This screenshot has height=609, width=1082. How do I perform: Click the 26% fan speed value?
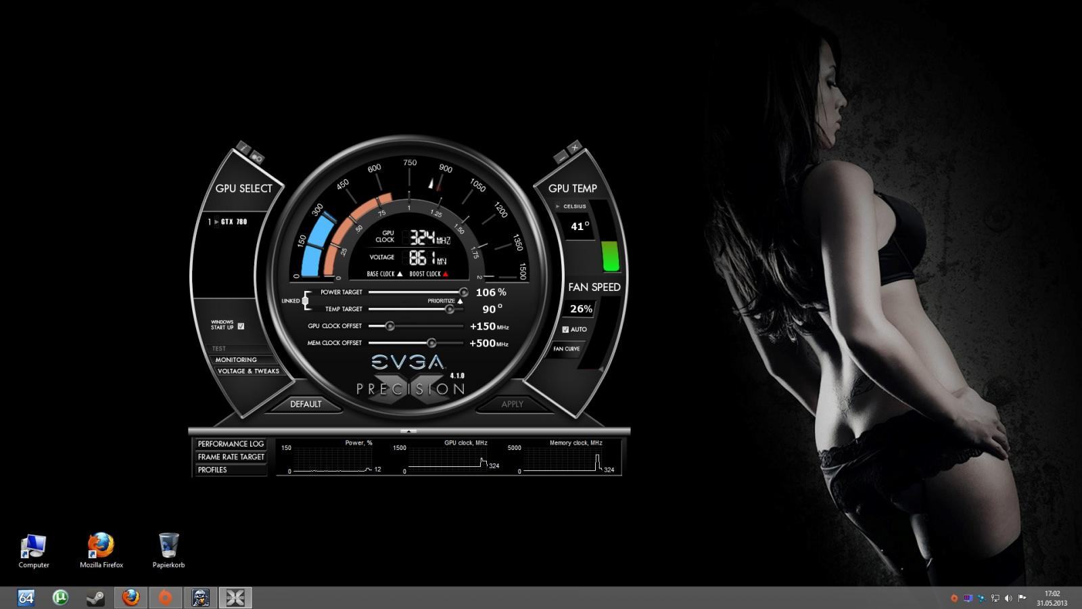click(x=581, y=309)
